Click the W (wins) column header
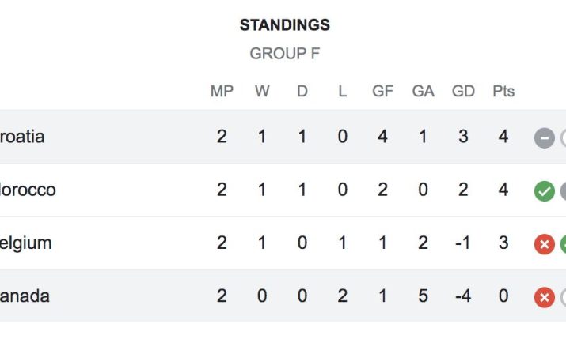566x339 pixels. coord(262,91)
